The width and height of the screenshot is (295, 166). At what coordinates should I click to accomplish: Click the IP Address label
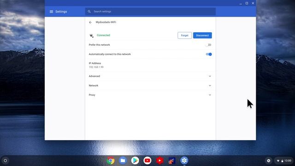pos(95,63)
